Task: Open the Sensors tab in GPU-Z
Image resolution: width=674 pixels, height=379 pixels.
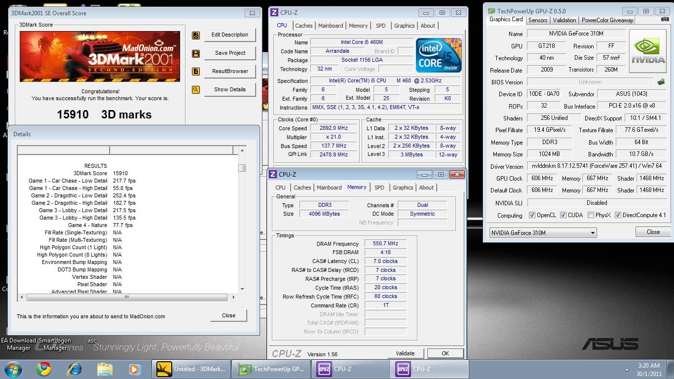Action: point(537,20)
